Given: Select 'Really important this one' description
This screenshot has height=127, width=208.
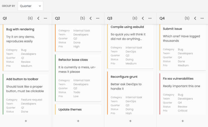Looking at the screenshot, I should (181, 86).
